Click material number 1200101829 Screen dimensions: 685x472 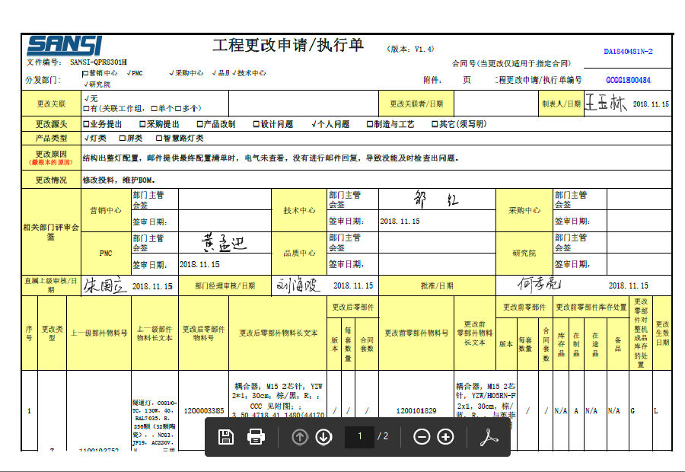pyautogui.click(x=416, y=411)
